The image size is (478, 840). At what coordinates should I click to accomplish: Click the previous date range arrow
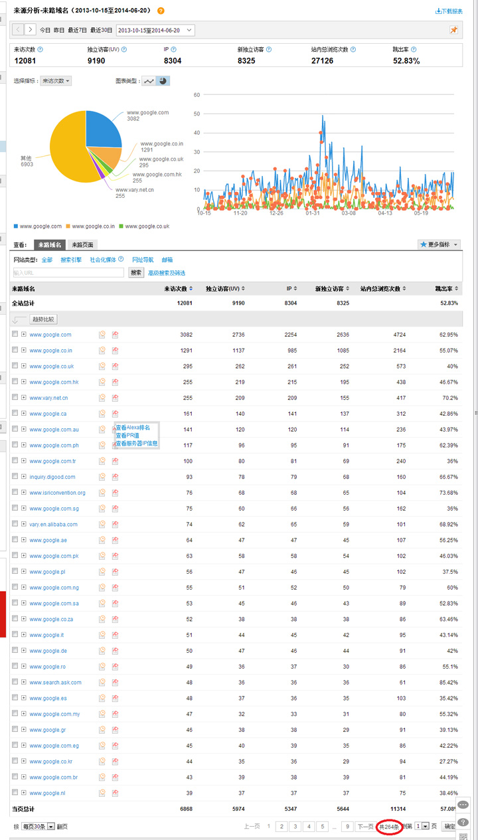click(17, 30)
